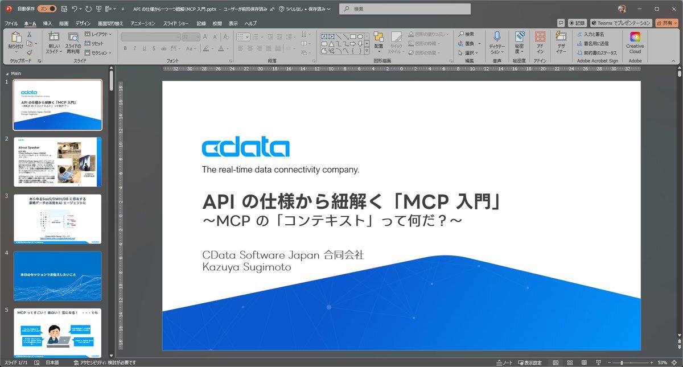The image size is (683, 367).
Task: Switch to the Design (デザイン) tab
Action: [83, 23]
